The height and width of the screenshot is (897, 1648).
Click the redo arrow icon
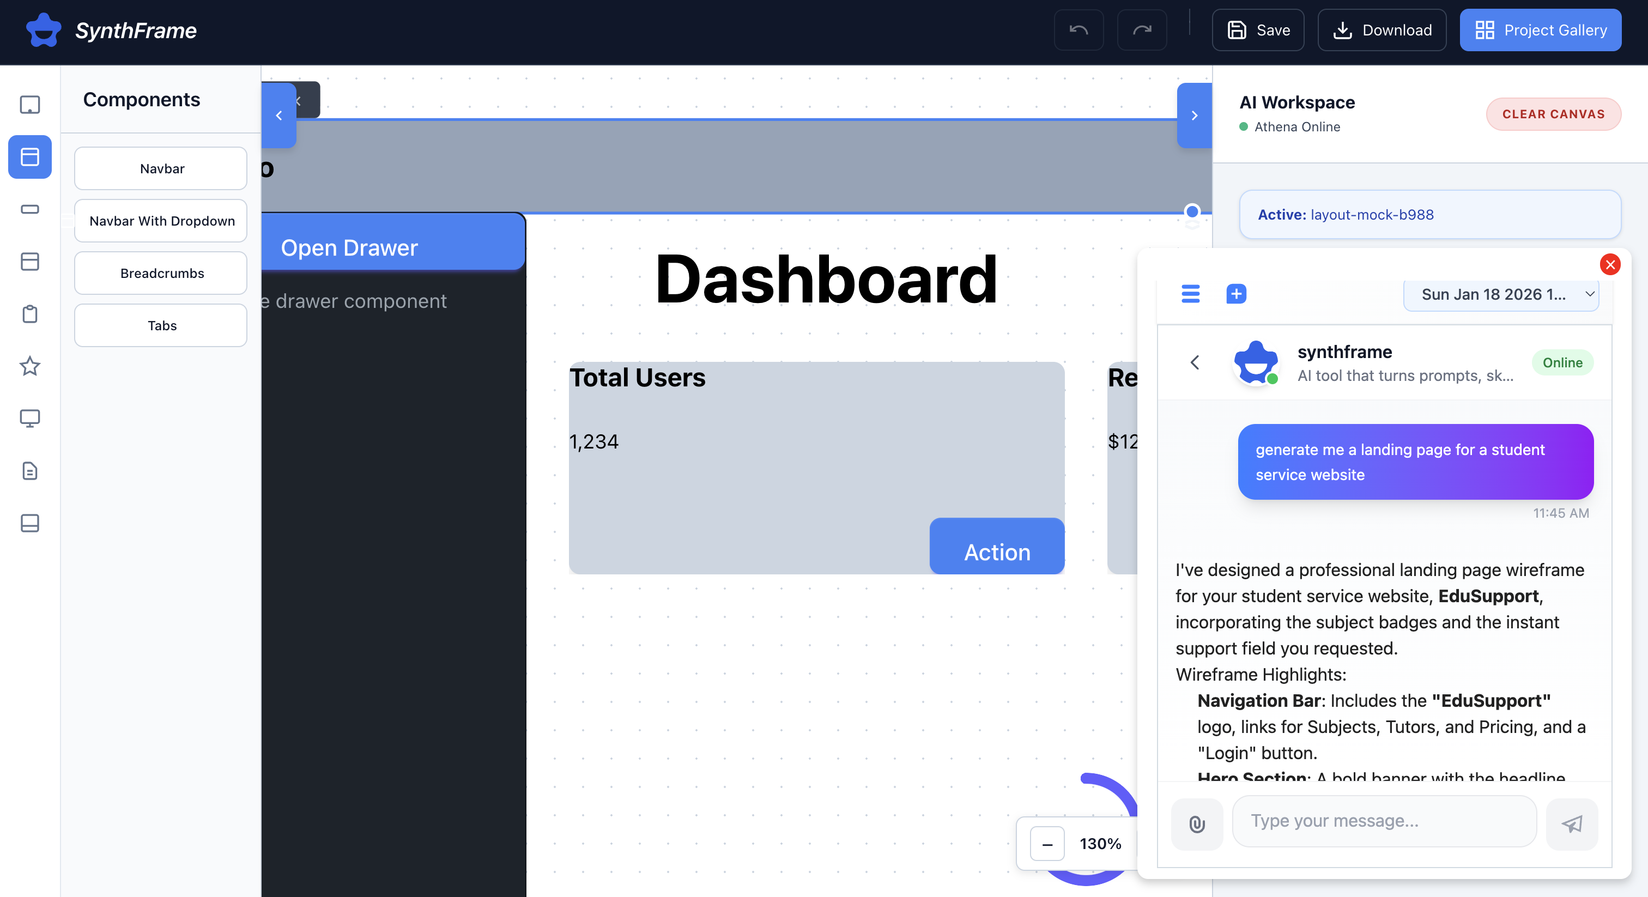pos(1142,30)
